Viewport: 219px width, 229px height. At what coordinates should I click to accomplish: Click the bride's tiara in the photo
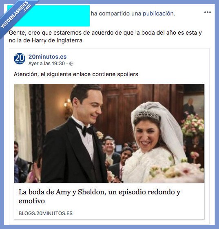(147, 115)
